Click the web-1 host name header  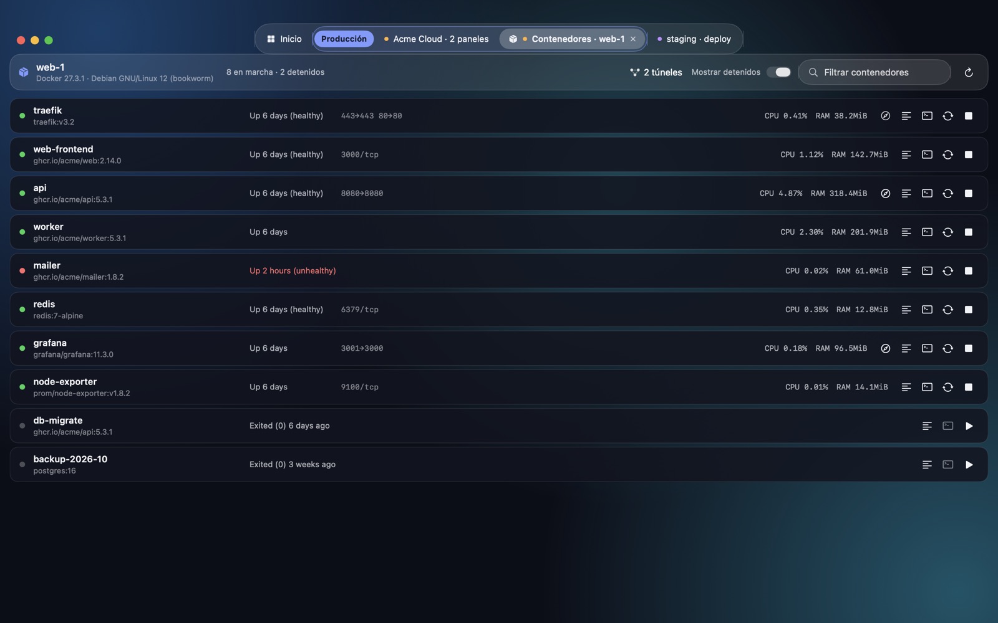[51, 67]
